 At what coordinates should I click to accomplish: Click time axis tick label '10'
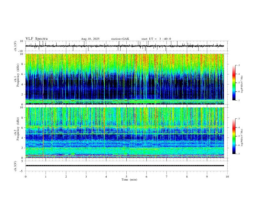(227, 177)
